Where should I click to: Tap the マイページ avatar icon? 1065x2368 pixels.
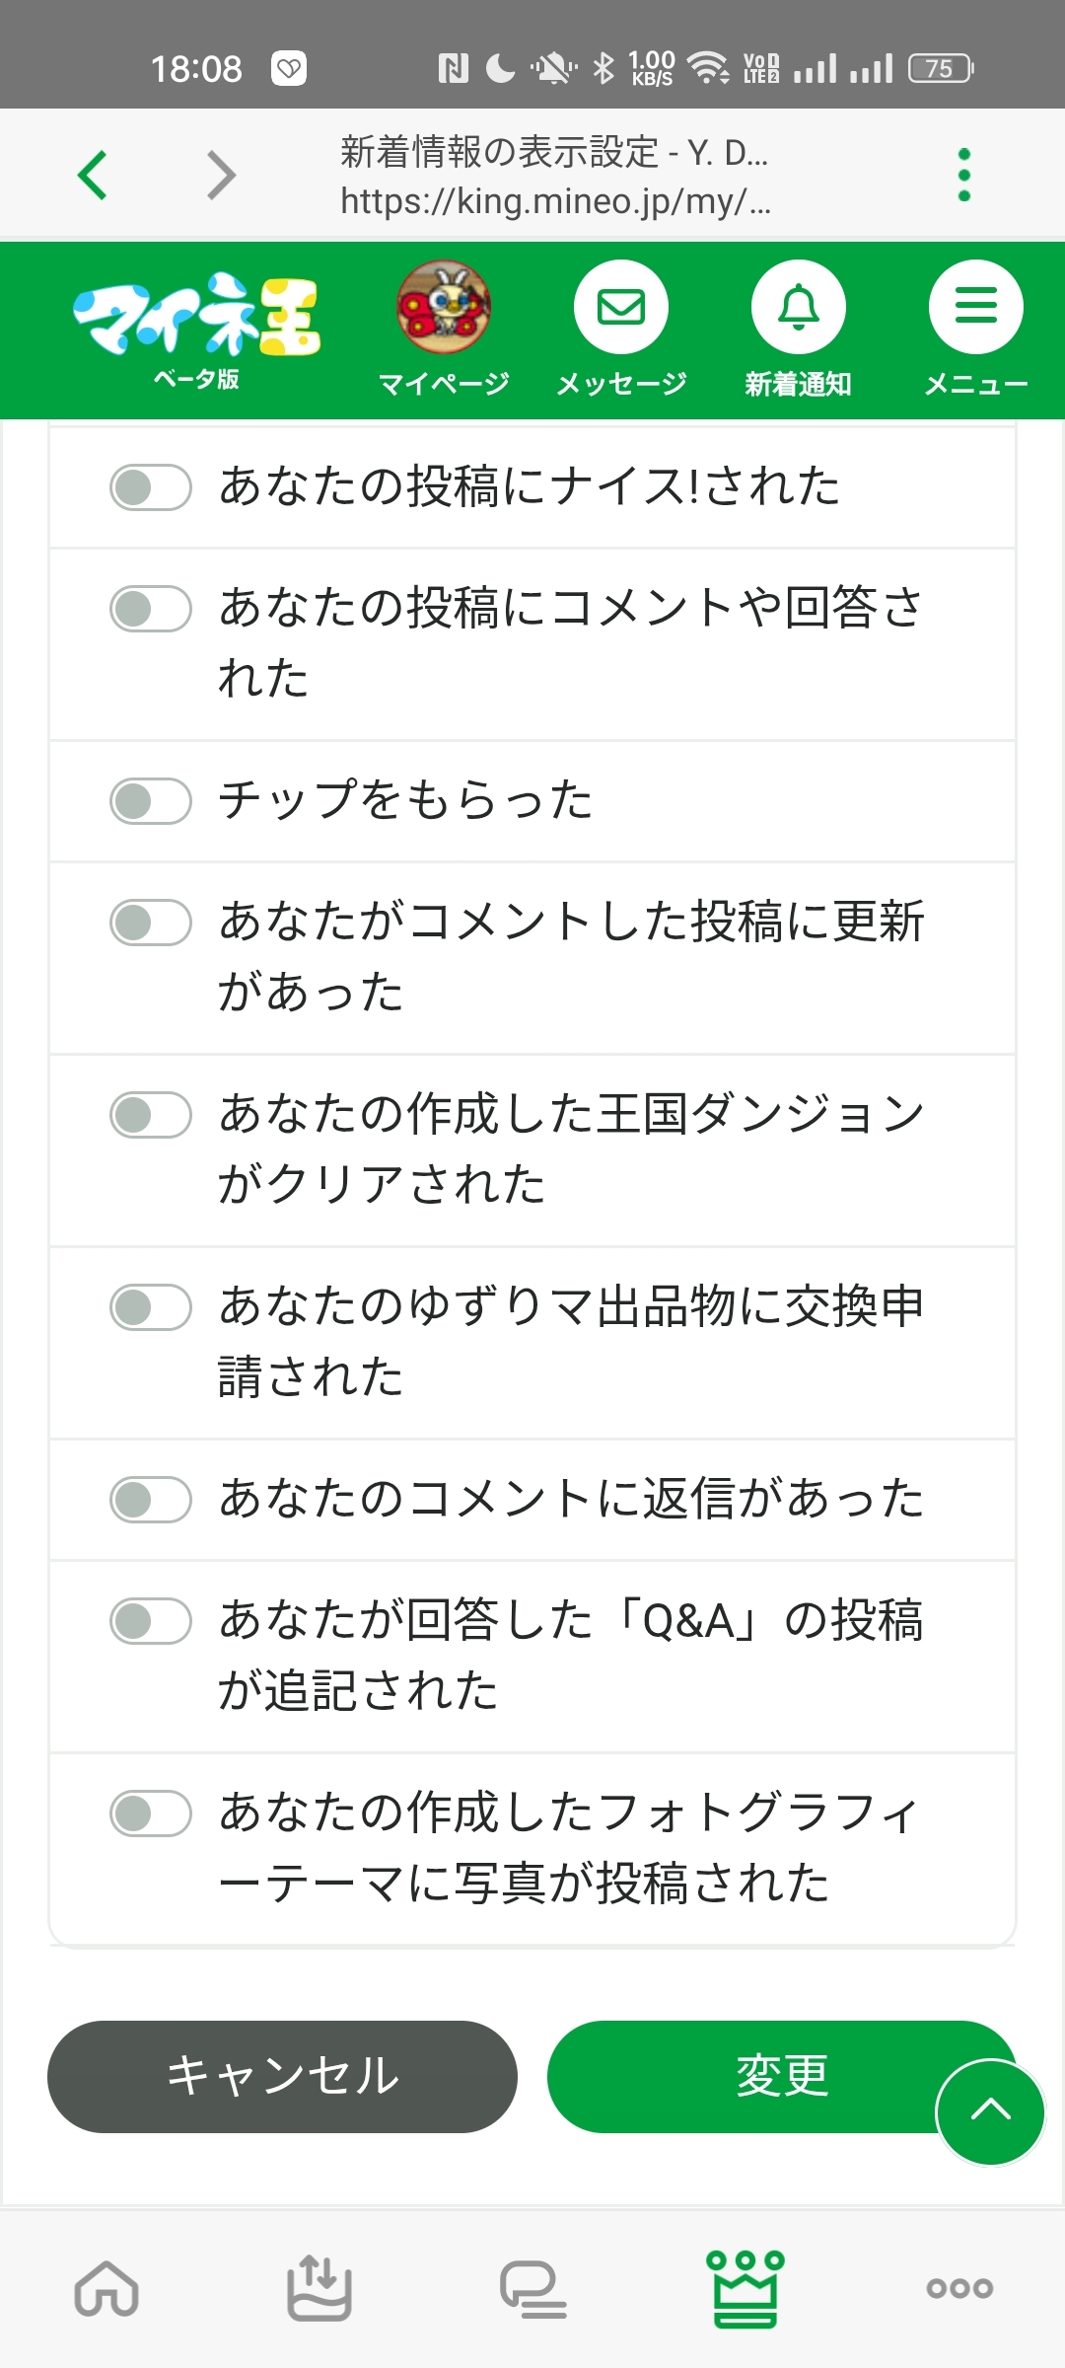click(x=444, y=308)
